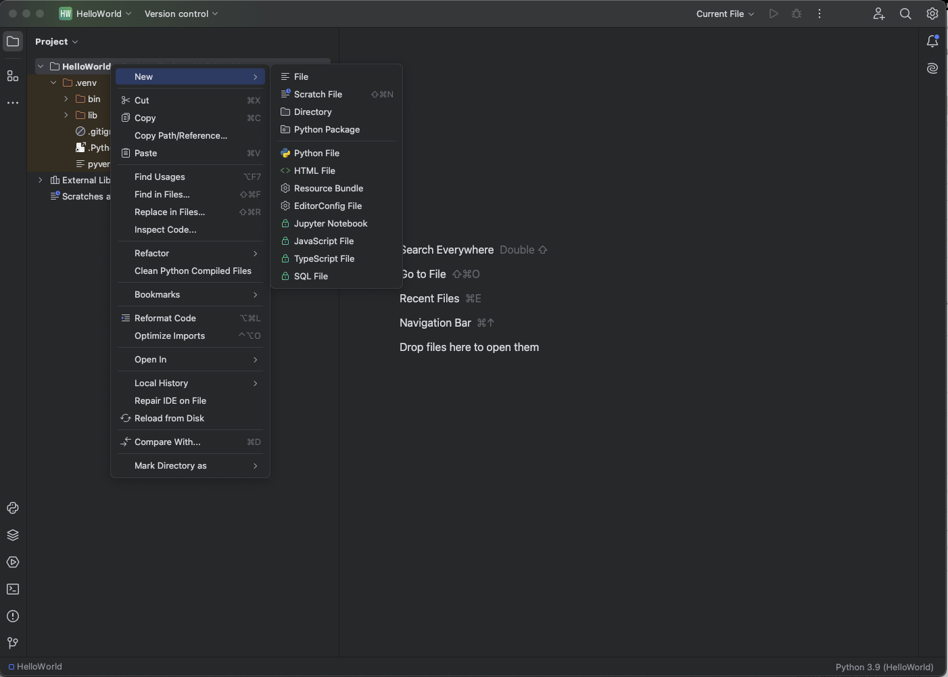
Task: Click Repair IDE on File
Action: click(x=190, y=400)
